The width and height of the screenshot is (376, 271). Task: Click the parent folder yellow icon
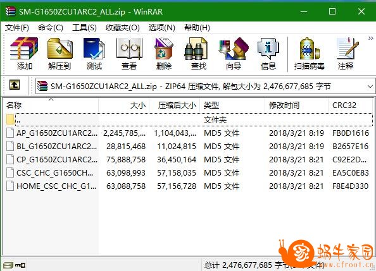(10, 119)
